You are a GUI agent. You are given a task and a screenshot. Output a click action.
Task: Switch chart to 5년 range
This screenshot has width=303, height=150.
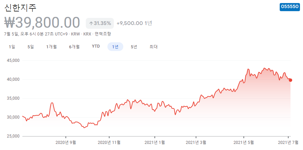coord(134,47)
